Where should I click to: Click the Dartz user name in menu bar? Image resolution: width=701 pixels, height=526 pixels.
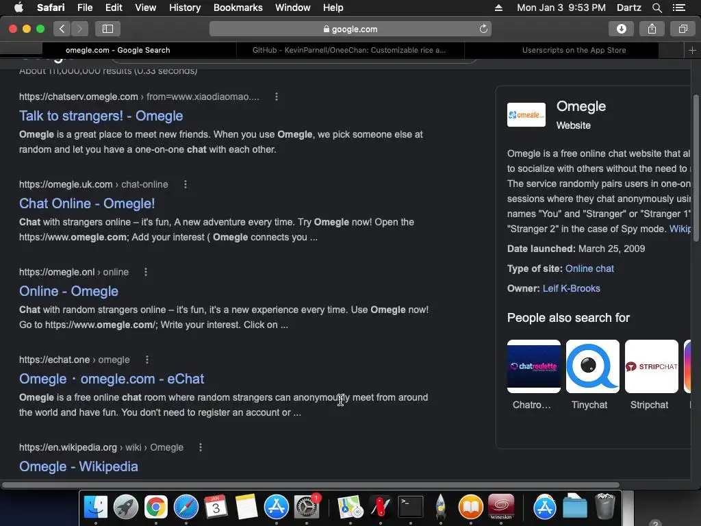point(628,8)
